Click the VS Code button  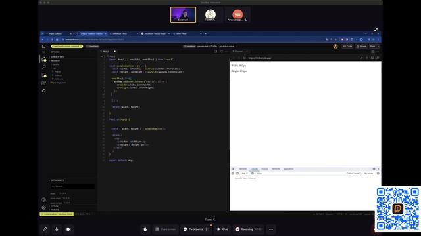pos(347,47)
